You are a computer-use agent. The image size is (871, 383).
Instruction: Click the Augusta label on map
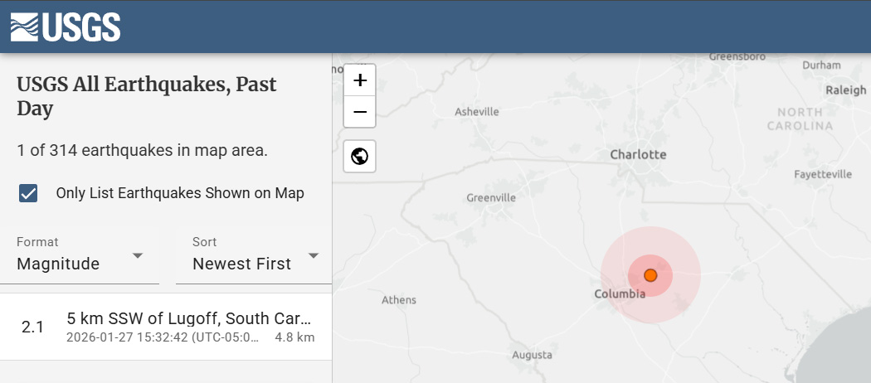[x=532, y=355]
